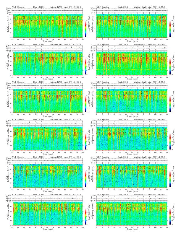Click 'station=KAG' text in the 4:50:0 panel title
This screenshot has width=181, height=234.
tap(140, 157)
